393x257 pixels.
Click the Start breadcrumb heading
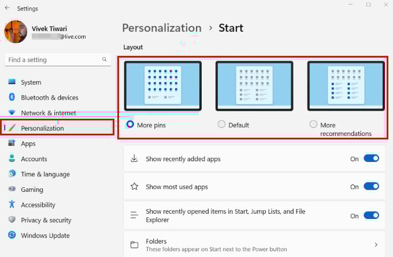pos(231,28)
